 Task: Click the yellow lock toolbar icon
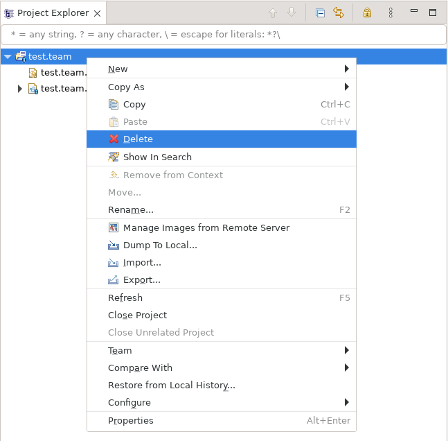367,13
